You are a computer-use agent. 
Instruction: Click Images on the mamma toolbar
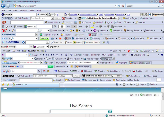77,42
